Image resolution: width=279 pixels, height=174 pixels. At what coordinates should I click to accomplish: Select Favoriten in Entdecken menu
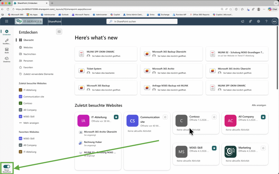coord(28,68)
